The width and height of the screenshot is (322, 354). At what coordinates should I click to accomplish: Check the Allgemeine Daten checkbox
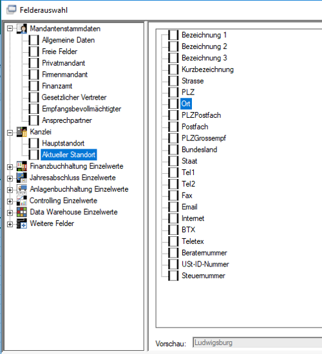coord(34,40)
